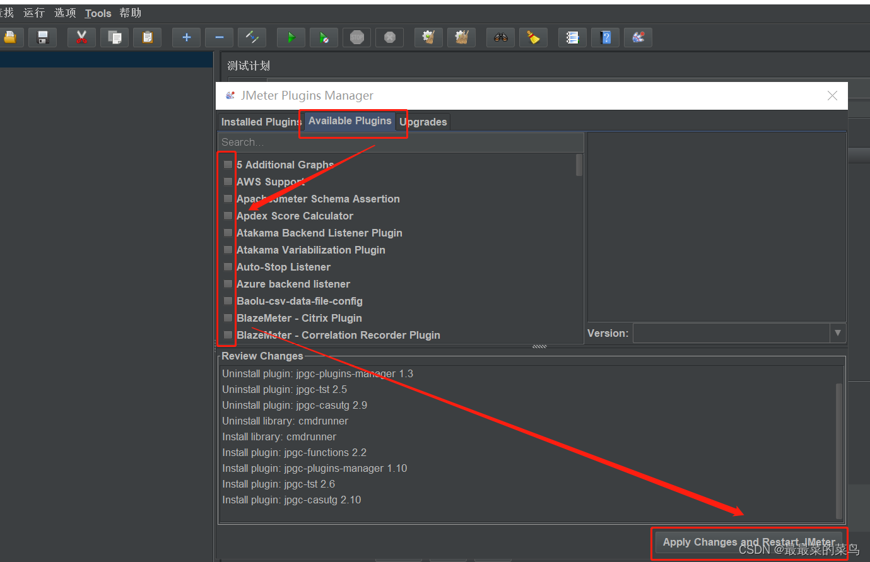Check the Apdex Score Calculator checkbox
870x562 pixels.
228,216
